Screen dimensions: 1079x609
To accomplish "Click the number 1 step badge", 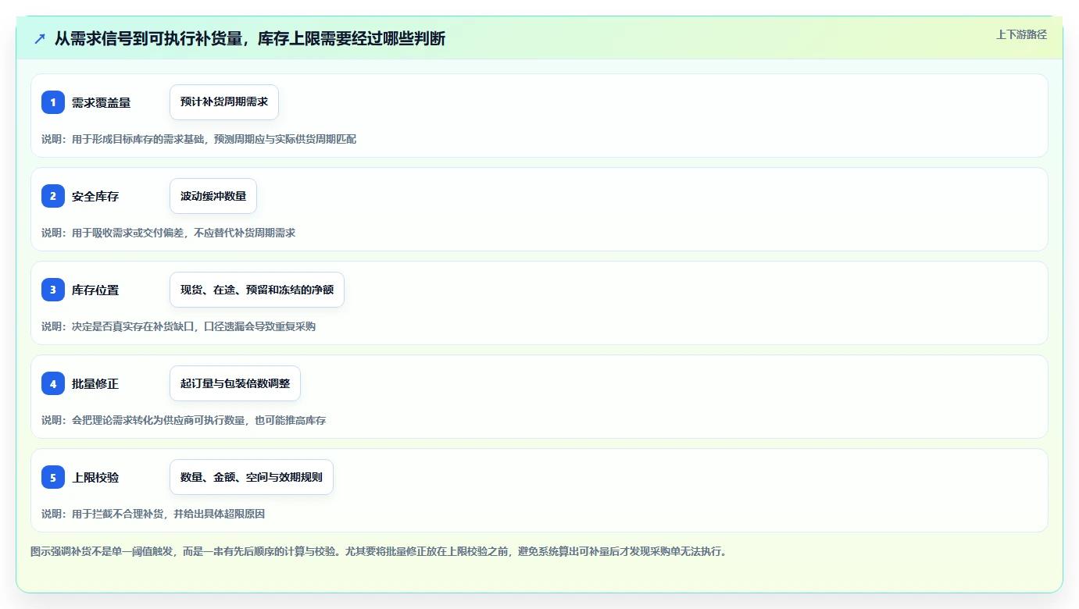I will pyautogui.click(x=53, y=102).
